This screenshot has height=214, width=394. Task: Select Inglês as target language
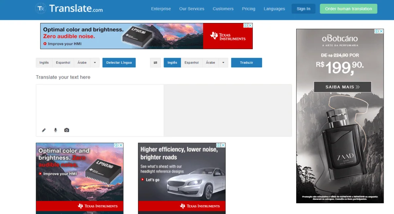(172, 63)
